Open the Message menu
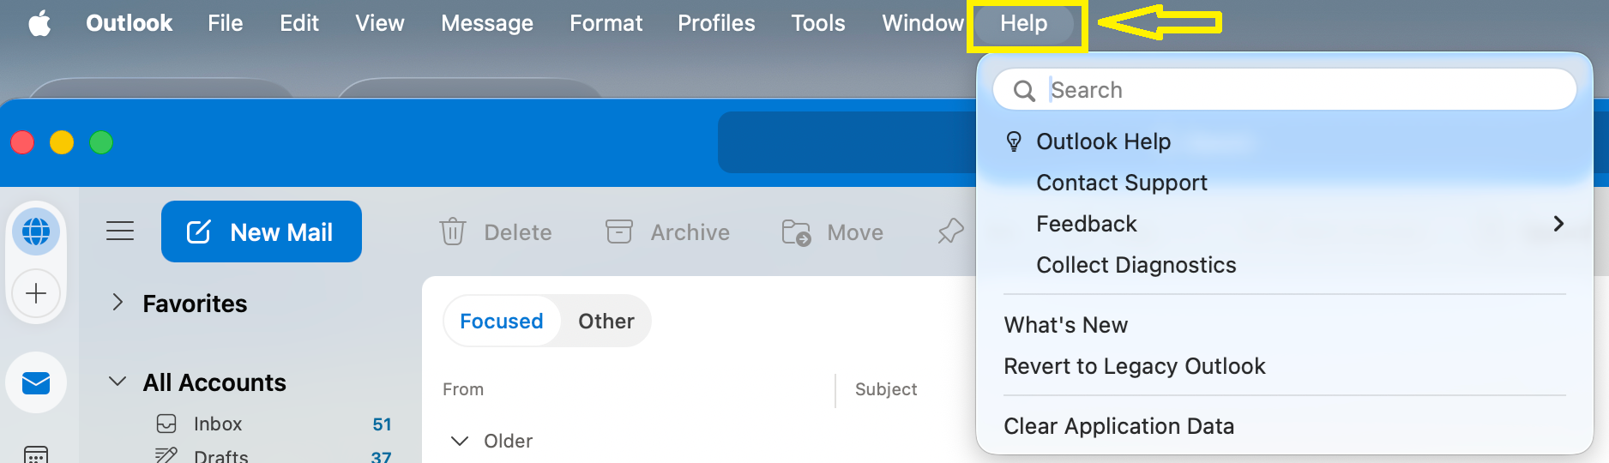Viewport: 1609px width, 463px height. [x=486, y=23]
